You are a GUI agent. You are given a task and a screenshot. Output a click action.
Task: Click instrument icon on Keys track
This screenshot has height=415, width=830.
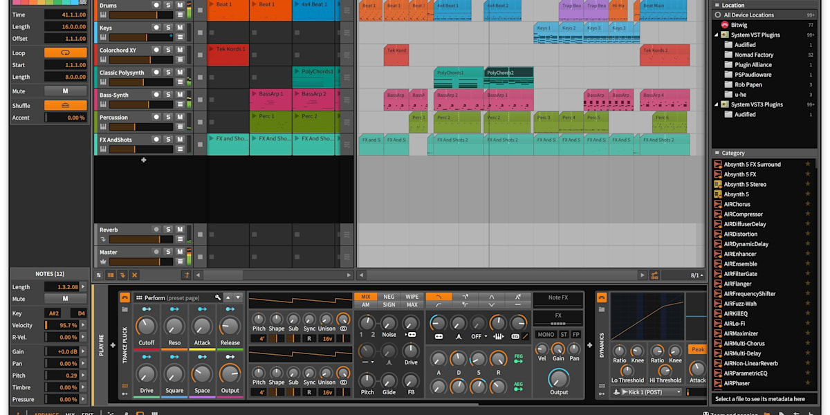point(103,37)
